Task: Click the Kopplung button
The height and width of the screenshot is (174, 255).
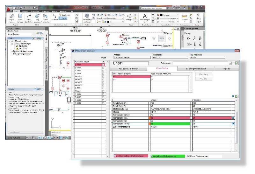Action: coord(204,74)
